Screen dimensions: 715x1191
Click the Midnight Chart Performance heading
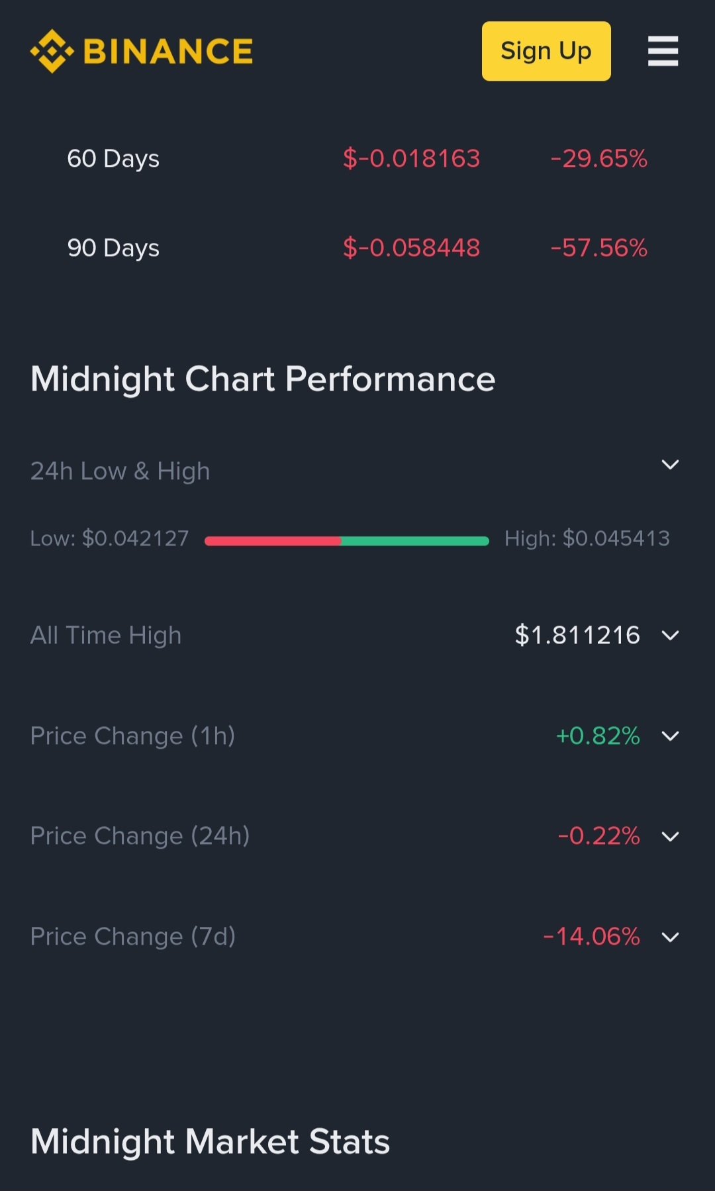coord(263,379)
